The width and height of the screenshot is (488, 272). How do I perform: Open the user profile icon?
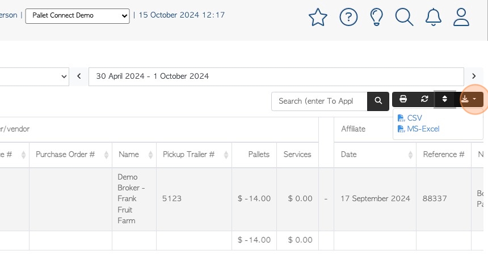[x=461, y=17]
